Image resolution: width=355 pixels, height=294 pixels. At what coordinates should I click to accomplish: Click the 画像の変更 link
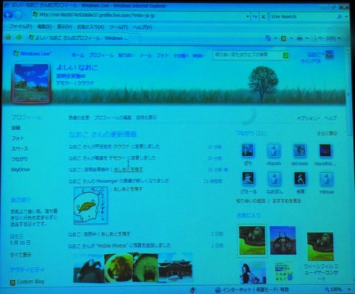pyautogui.click(x=78, y=117)
